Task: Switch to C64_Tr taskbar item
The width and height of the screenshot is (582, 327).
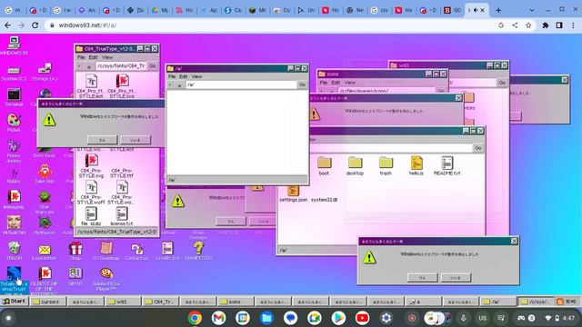Action: point(161,302)
